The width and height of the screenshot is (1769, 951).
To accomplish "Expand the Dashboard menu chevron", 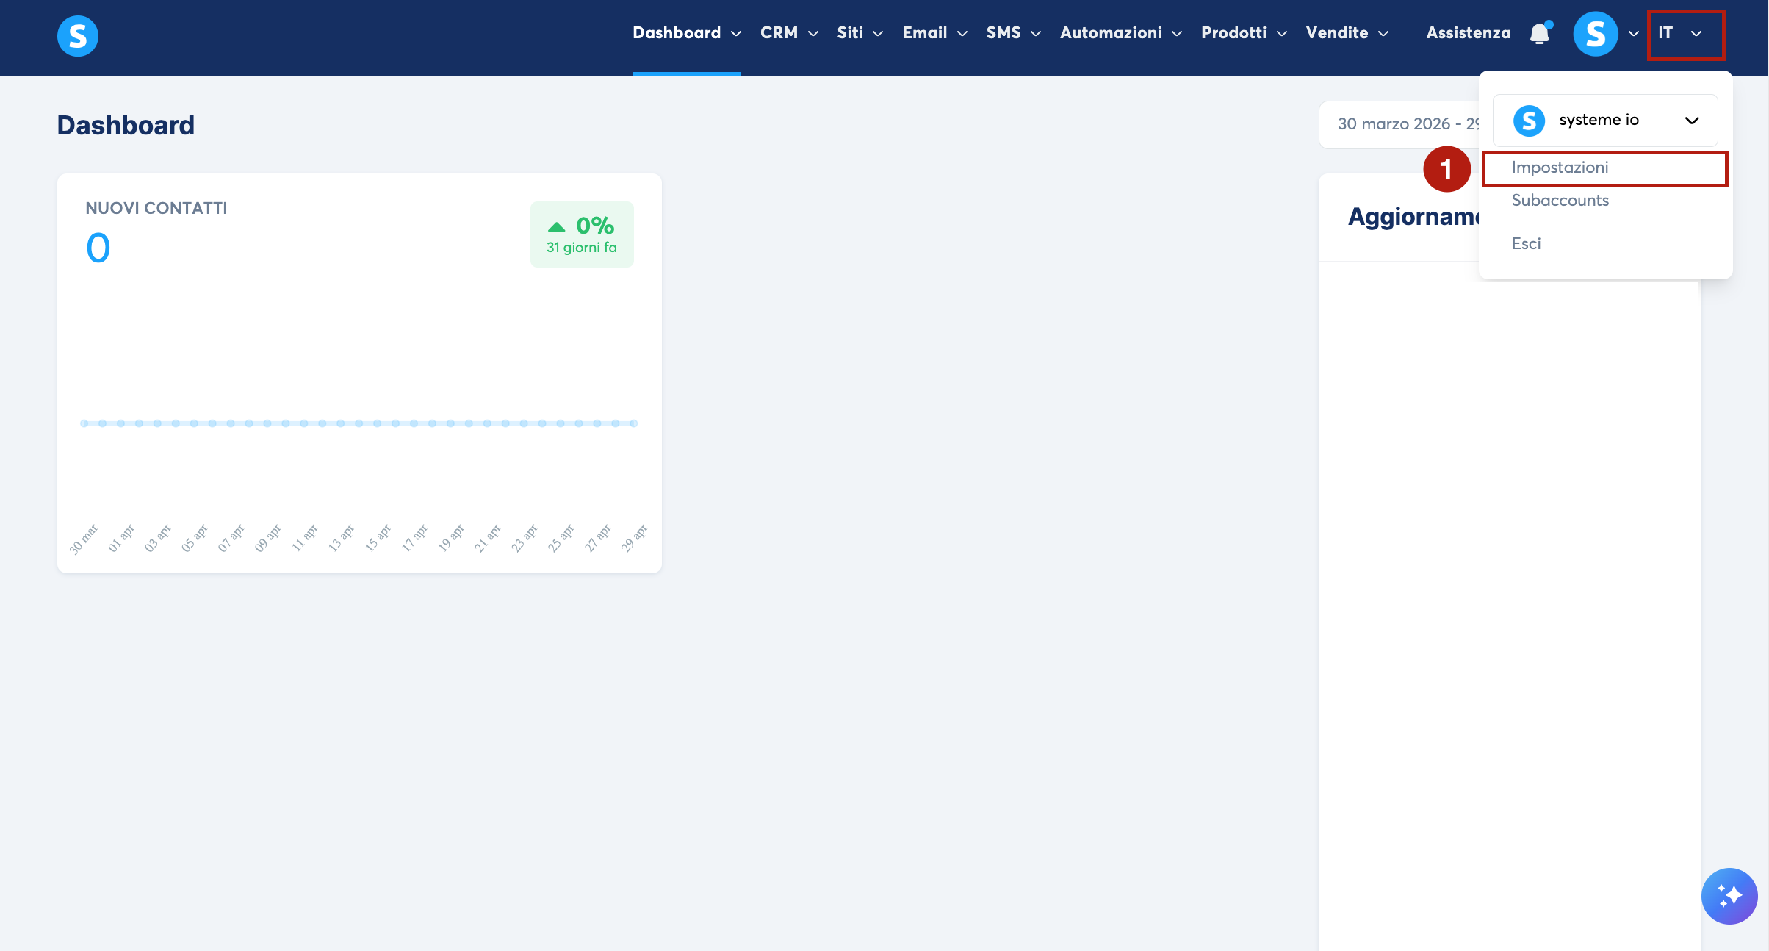I will click(736, 34).
